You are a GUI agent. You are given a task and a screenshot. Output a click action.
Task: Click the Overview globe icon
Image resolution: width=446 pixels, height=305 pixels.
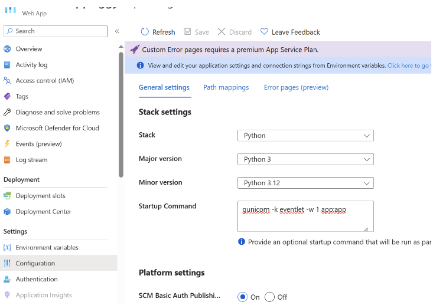point(7,49)
